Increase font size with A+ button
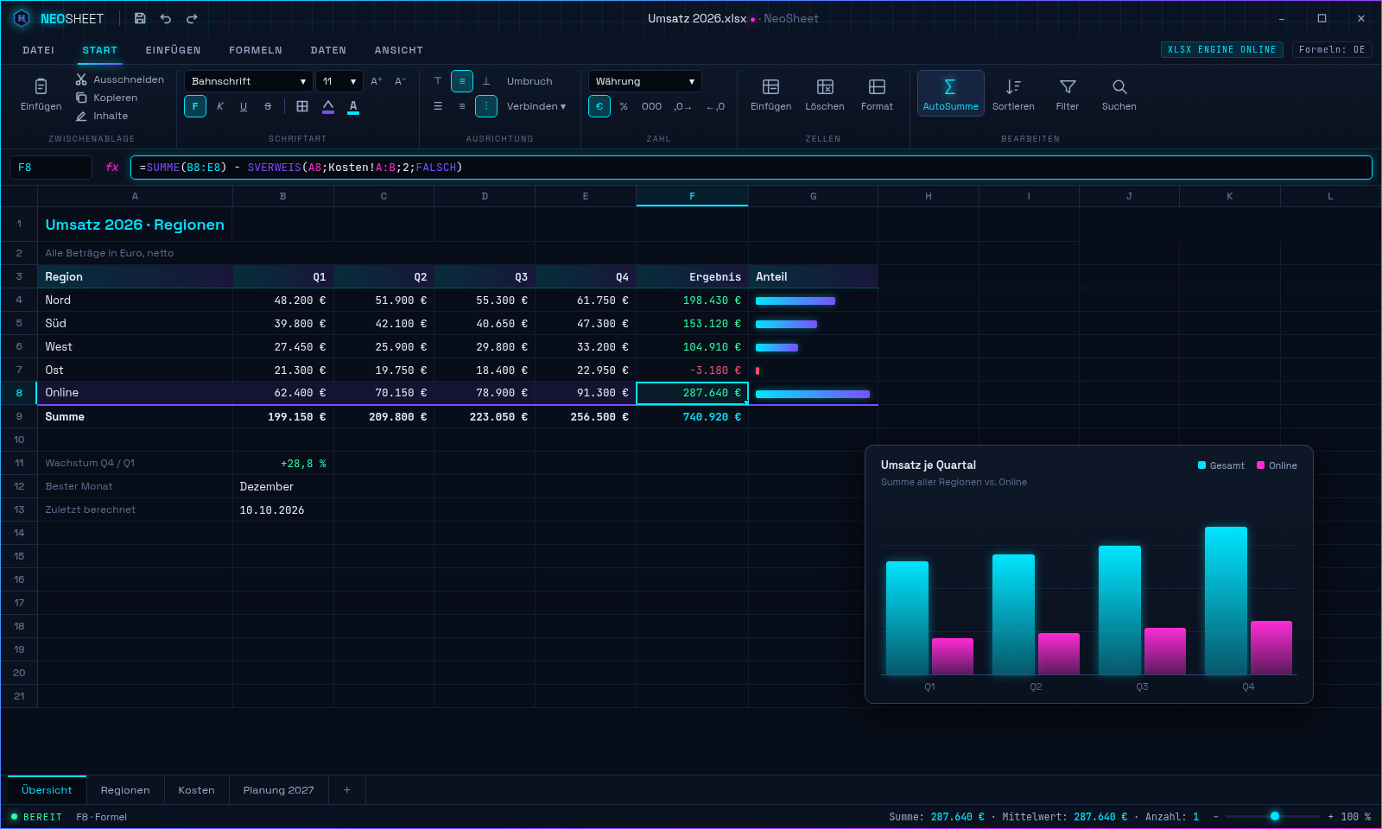Screen dimensions: 1382x829 [x=377, y=81]
